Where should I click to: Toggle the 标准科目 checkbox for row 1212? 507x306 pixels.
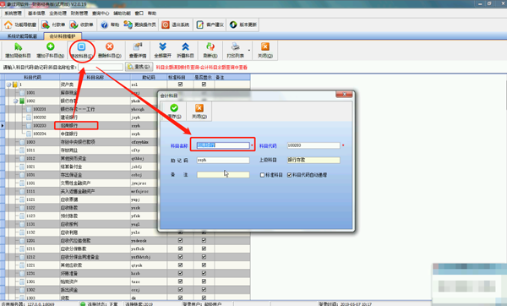pyautogui.click(x=181, y=257)
